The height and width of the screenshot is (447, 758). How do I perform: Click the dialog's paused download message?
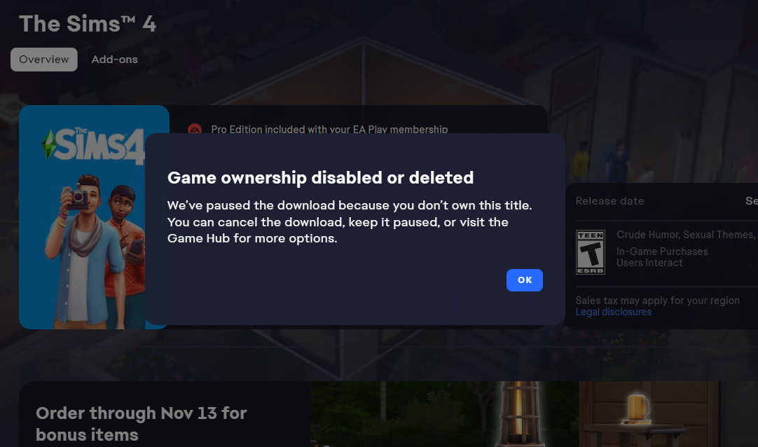click(x=350, y=222)
